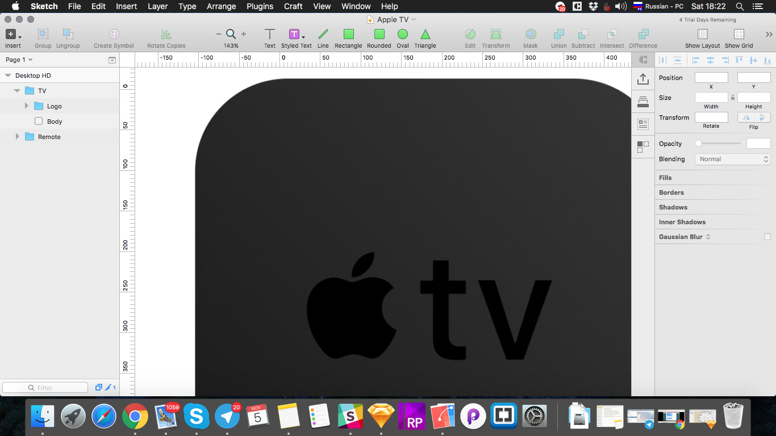
Task: Zoom out with the minus icon
Action: click(219, 34)
